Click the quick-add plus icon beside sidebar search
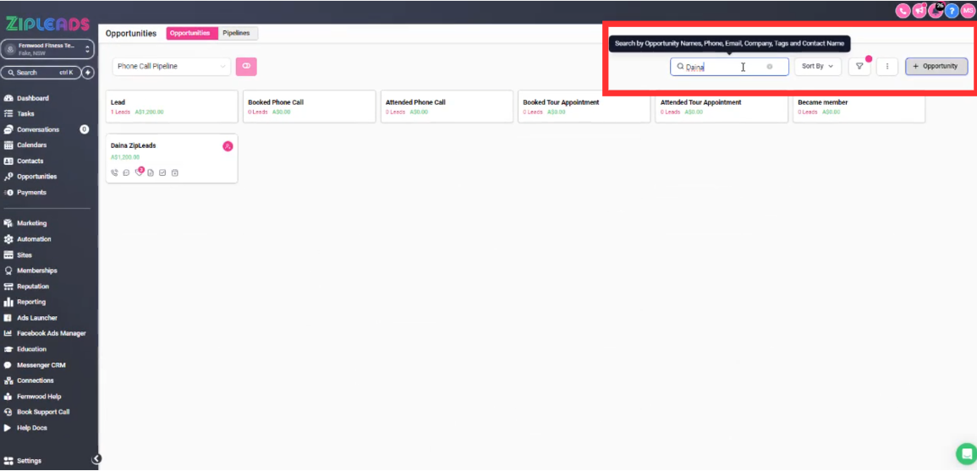The height and width of the screenshot is (471, 977). click(x=88, y=73)
